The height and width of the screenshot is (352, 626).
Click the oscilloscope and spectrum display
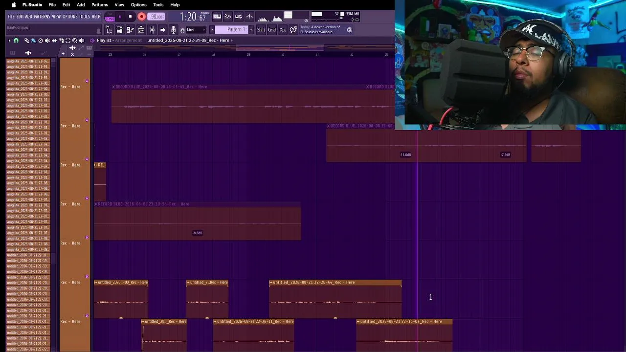pos(270,18)
